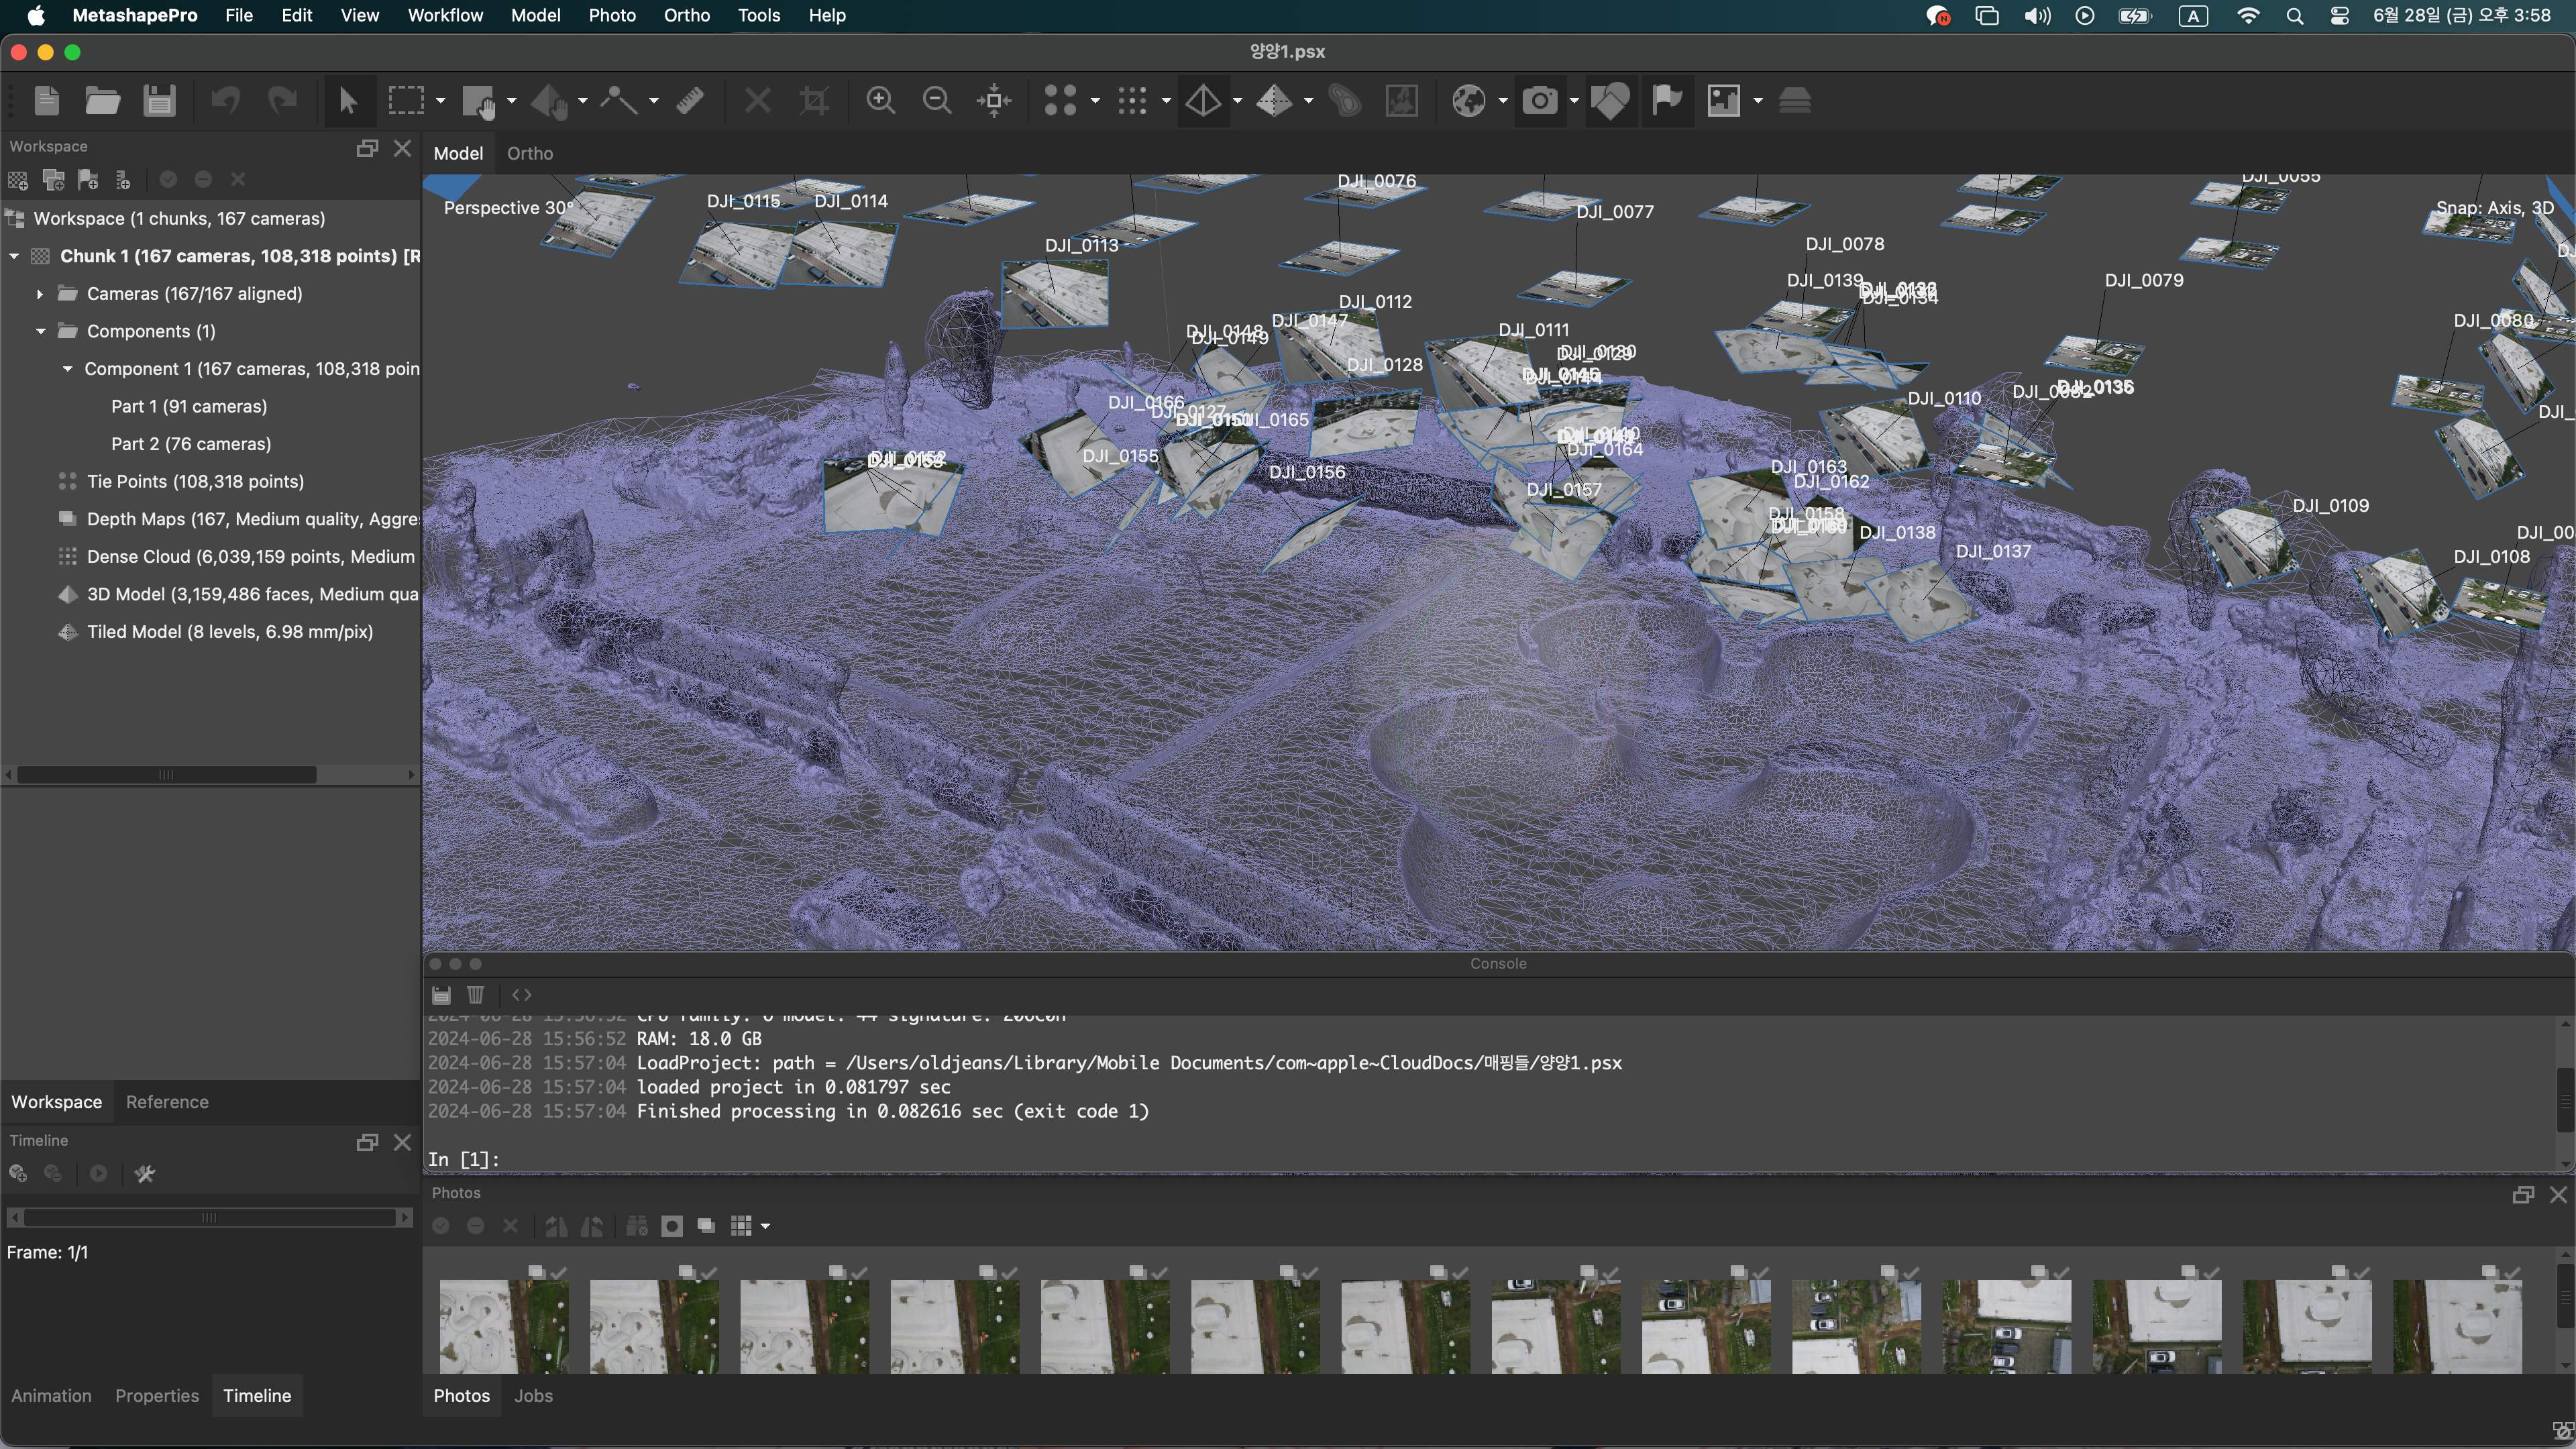The width and height of the screenshot is (2576, 1449).
Task: Click the Crop Selection icon
Action: point(814,100)
